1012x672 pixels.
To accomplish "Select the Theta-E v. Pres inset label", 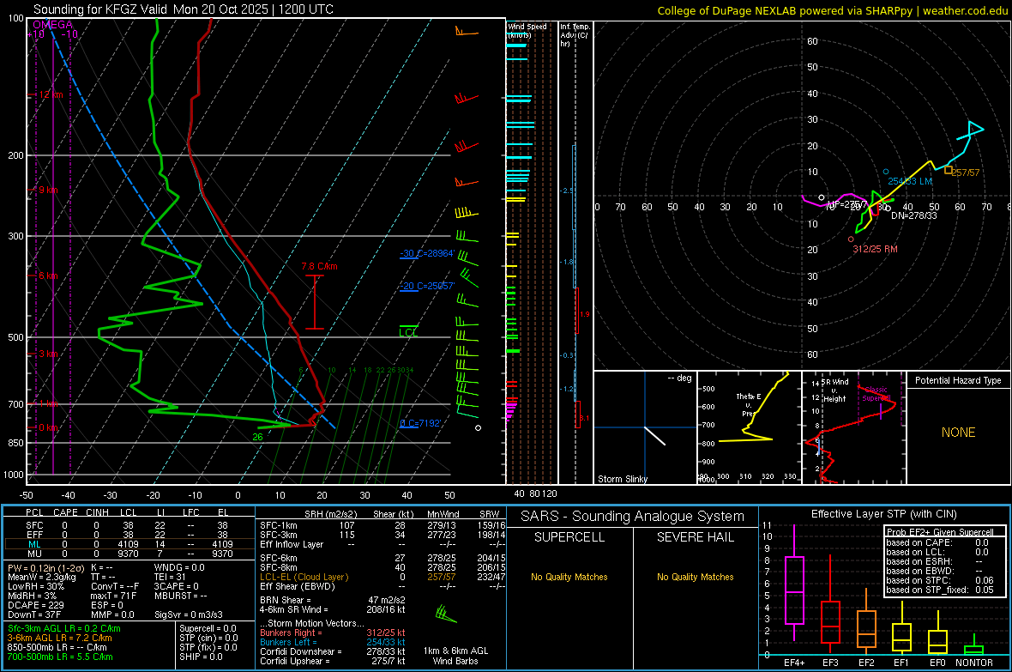I will coord(748,404).
